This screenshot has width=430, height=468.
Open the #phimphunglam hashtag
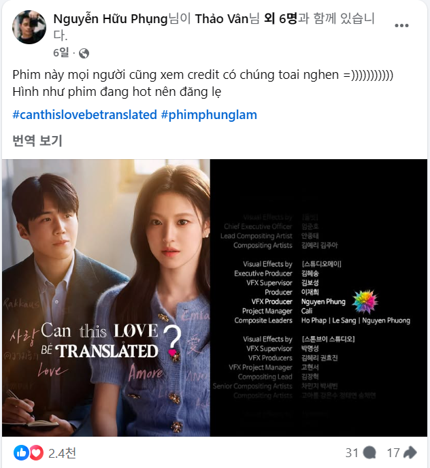point(209,114)
